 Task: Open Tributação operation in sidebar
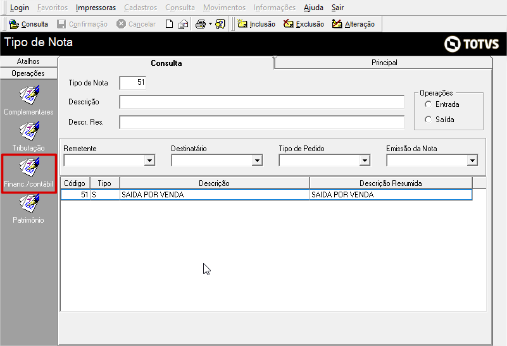point(28,137)
